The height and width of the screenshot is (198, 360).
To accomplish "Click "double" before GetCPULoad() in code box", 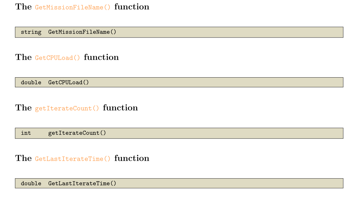I will point(31,82).
